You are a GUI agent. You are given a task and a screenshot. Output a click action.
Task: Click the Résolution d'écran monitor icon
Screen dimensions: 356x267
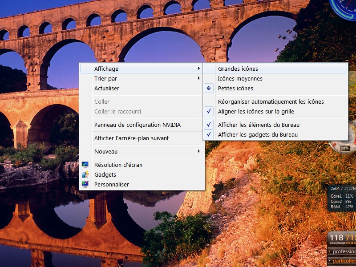85,165
